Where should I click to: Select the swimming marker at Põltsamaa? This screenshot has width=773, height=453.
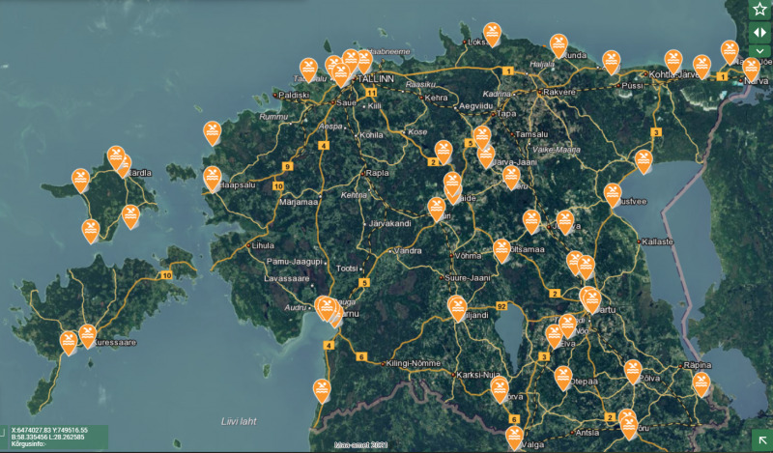pos(501,249)
